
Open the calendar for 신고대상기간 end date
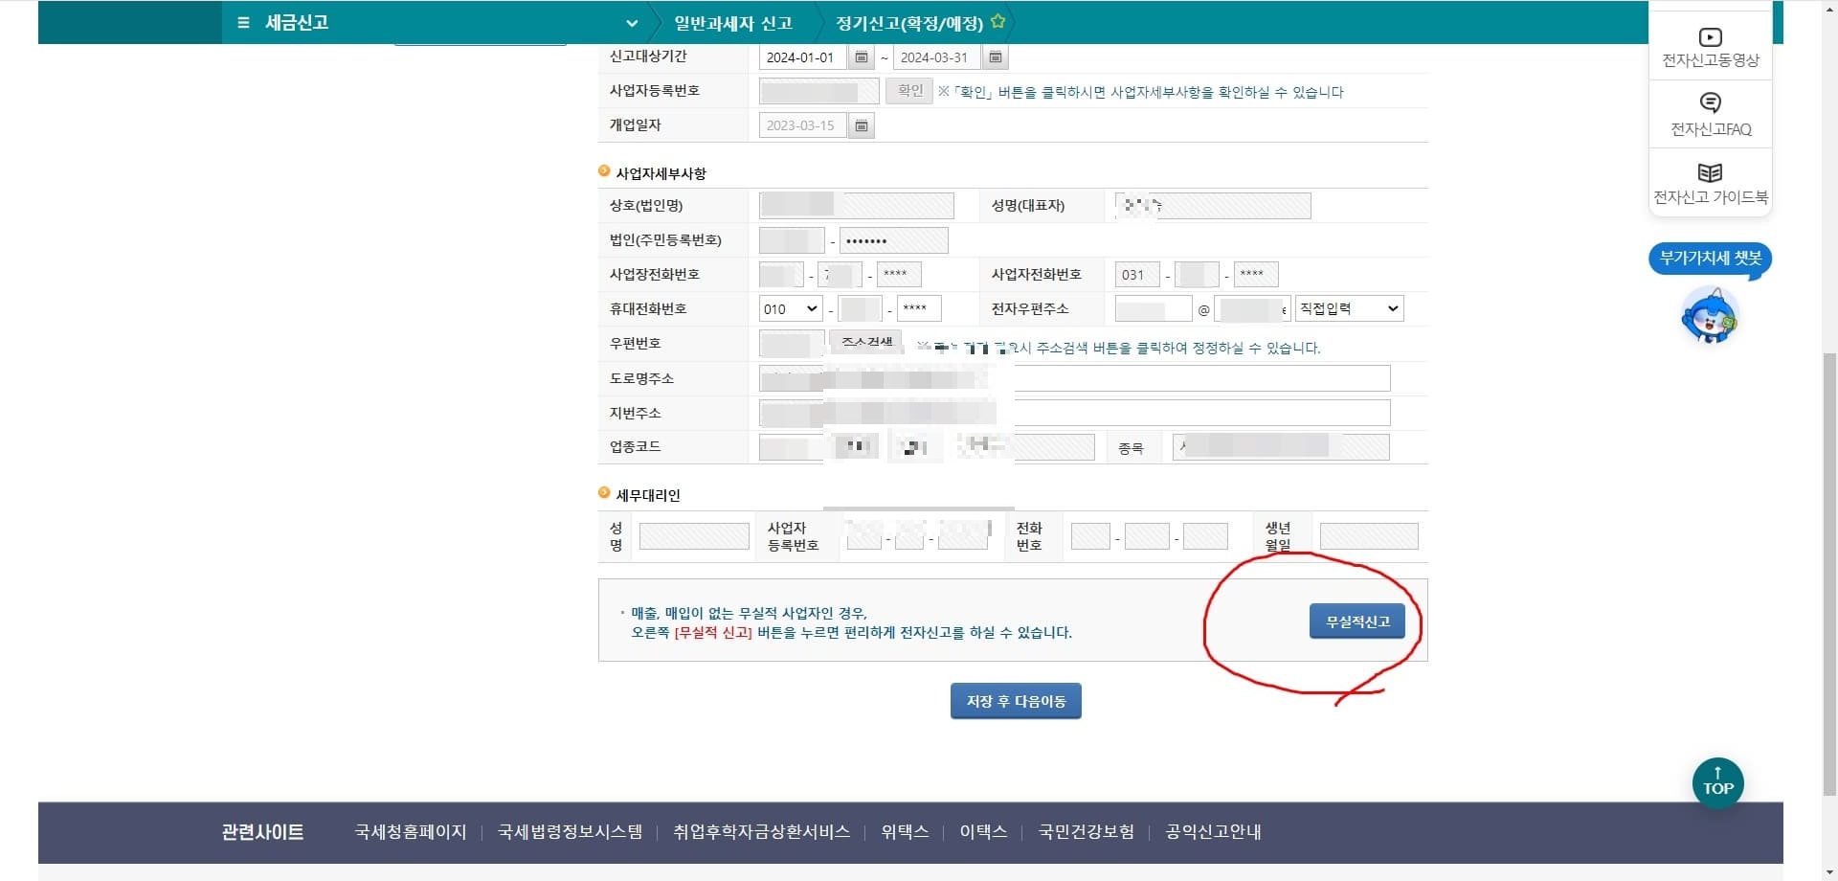tap(994, 57)
